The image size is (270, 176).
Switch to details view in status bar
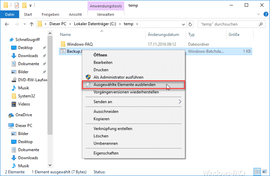coord(258,172)
